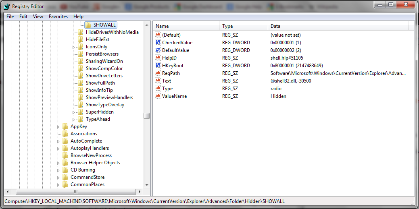The image size is (419, 209).
Task: Click the string icon next to RegPath
Action: pos(158,73)
